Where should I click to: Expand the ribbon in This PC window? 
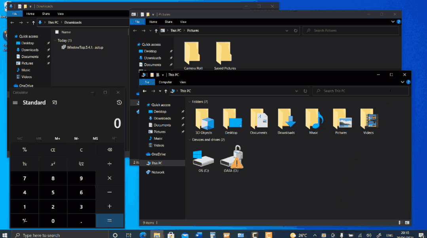[x=402, y=82]
